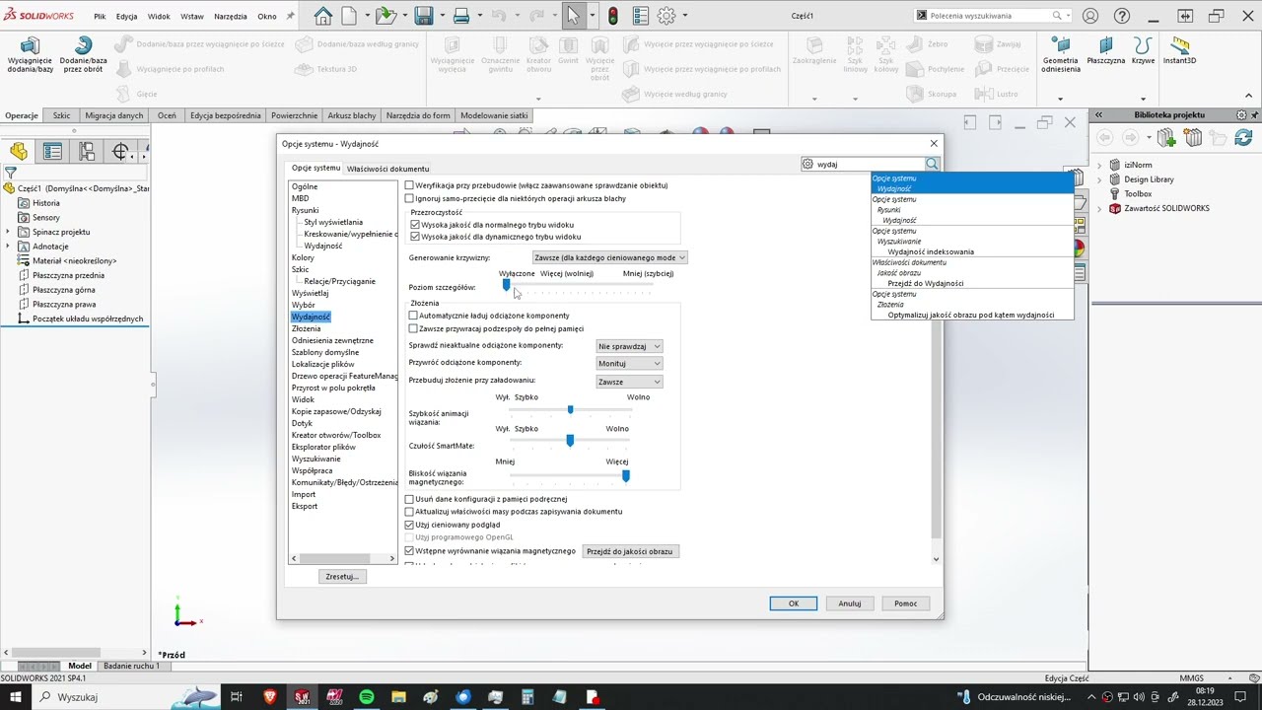Open Przebuduj złożenie przy załadowaniu dropdown
Image resolution: width=1262 pixels, height=710 pixels.
[x=629, y=382]
